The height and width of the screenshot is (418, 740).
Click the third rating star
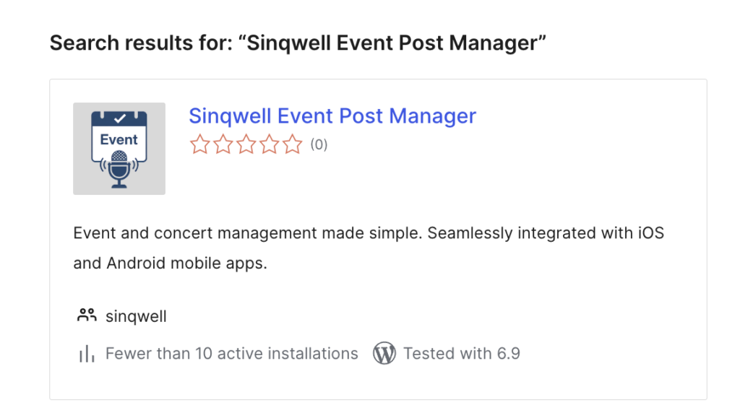246,144
